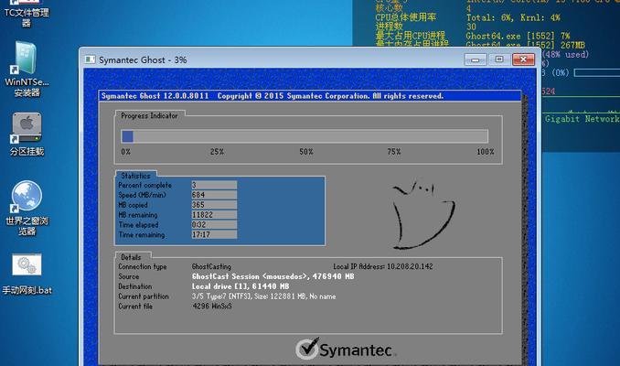Click the Local IP Address 10.208.20.142
620x366 pixels.
pyautogui.click(x=383, y=266)
